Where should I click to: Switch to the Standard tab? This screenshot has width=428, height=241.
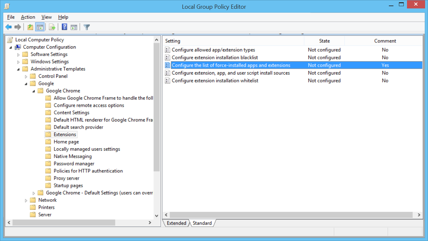[x=202, y=223]
